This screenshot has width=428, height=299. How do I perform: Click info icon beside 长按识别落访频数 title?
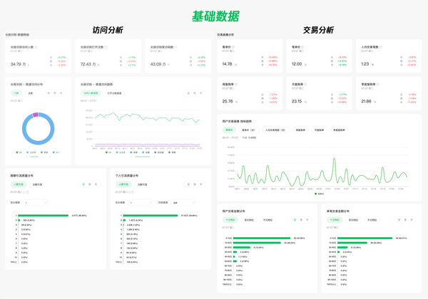pos(175,48)
